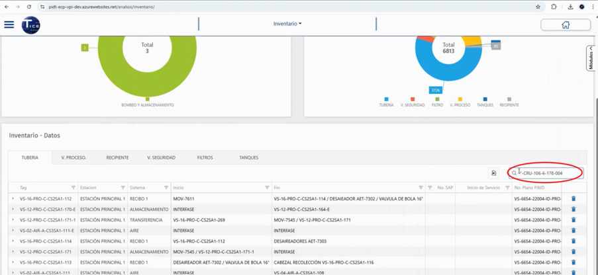Expand the Módulos side panel
The height and width of the screenshot is (275, 598).
[x=591, y=58]
